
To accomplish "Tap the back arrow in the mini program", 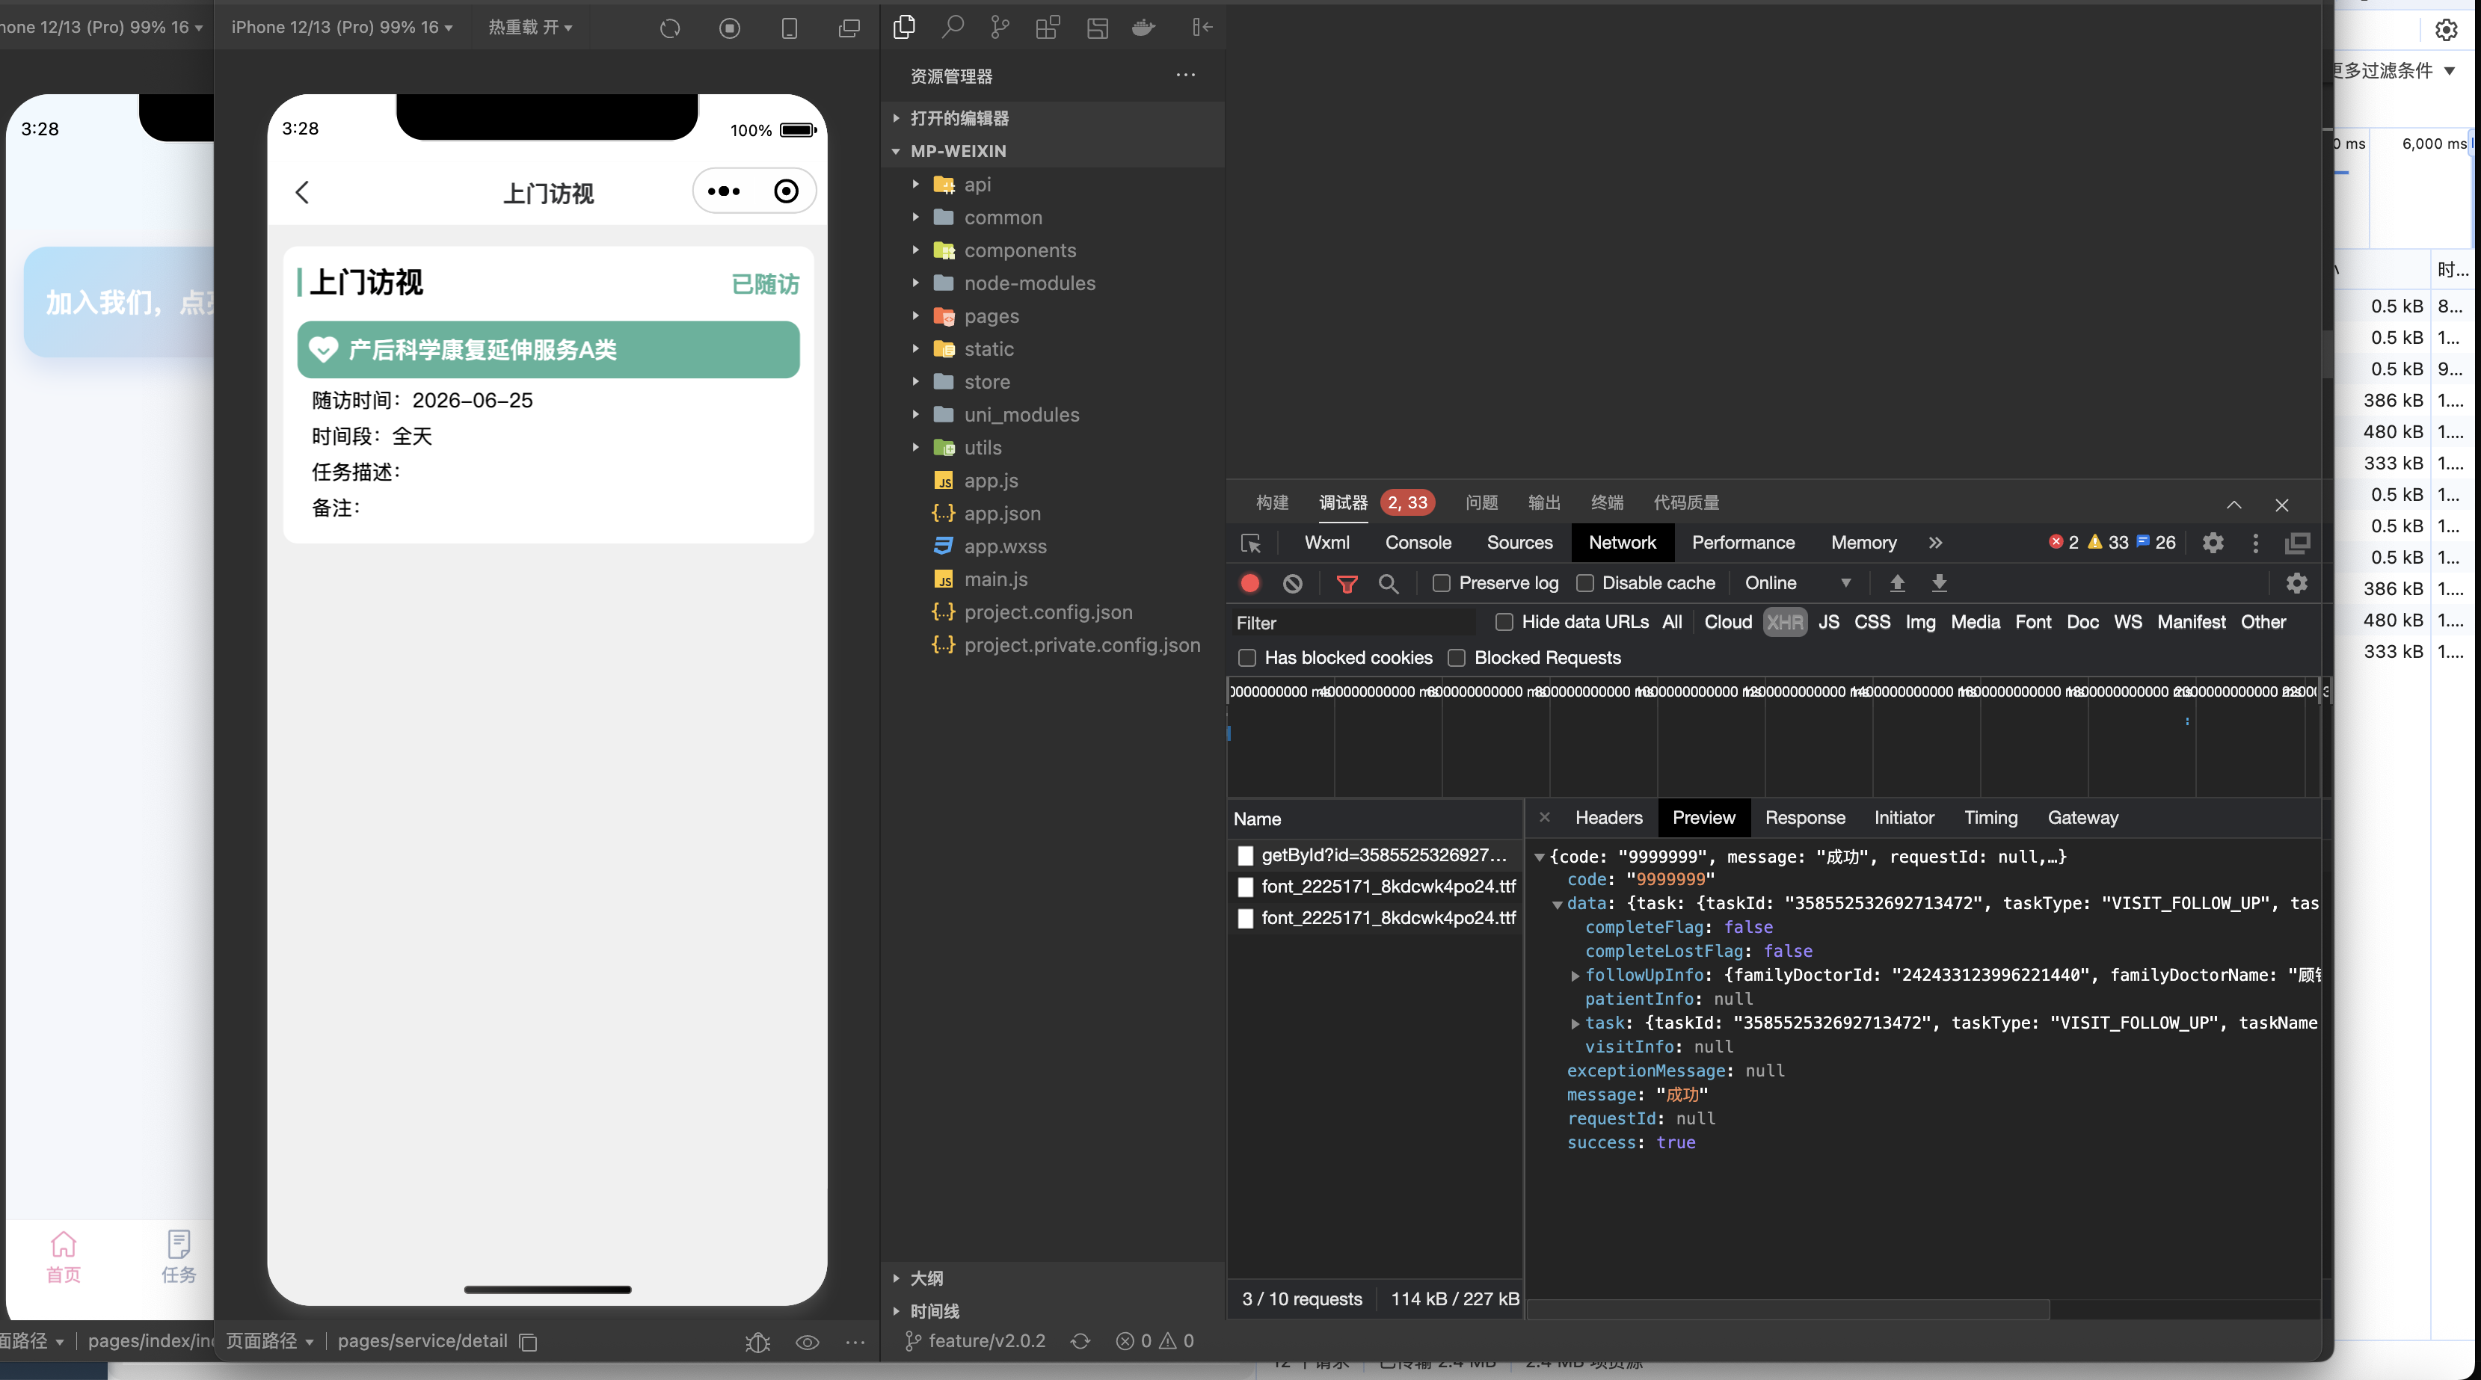I will tap(302, 193).
